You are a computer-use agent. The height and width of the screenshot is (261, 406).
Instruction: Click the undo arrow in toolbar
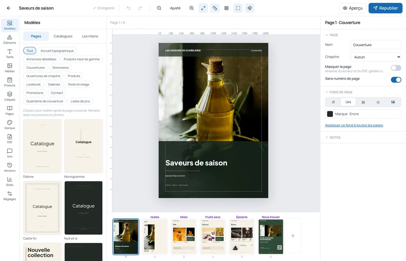click(129, 8)
